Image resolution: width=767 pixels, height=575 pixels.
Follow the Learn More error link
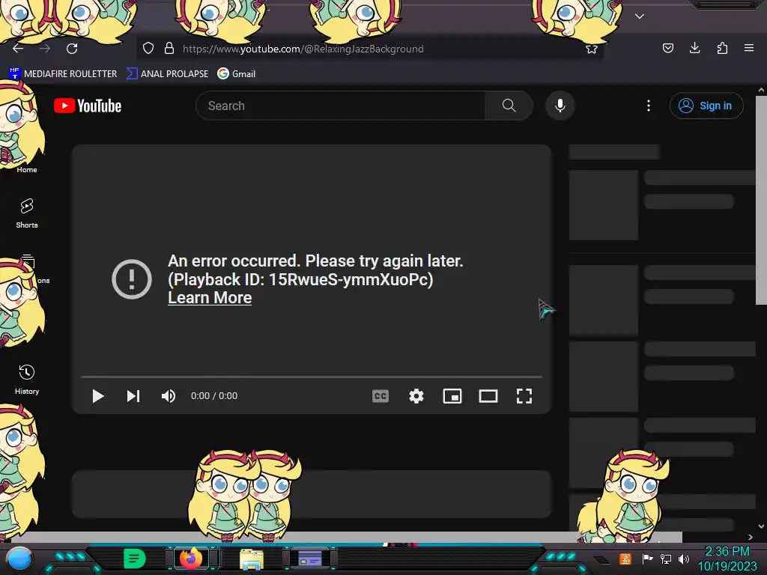(x=210, y=298)
